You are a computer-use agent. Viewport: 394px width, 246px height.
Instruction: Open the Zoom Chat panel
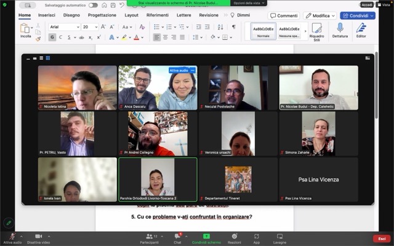pos(177,236)
